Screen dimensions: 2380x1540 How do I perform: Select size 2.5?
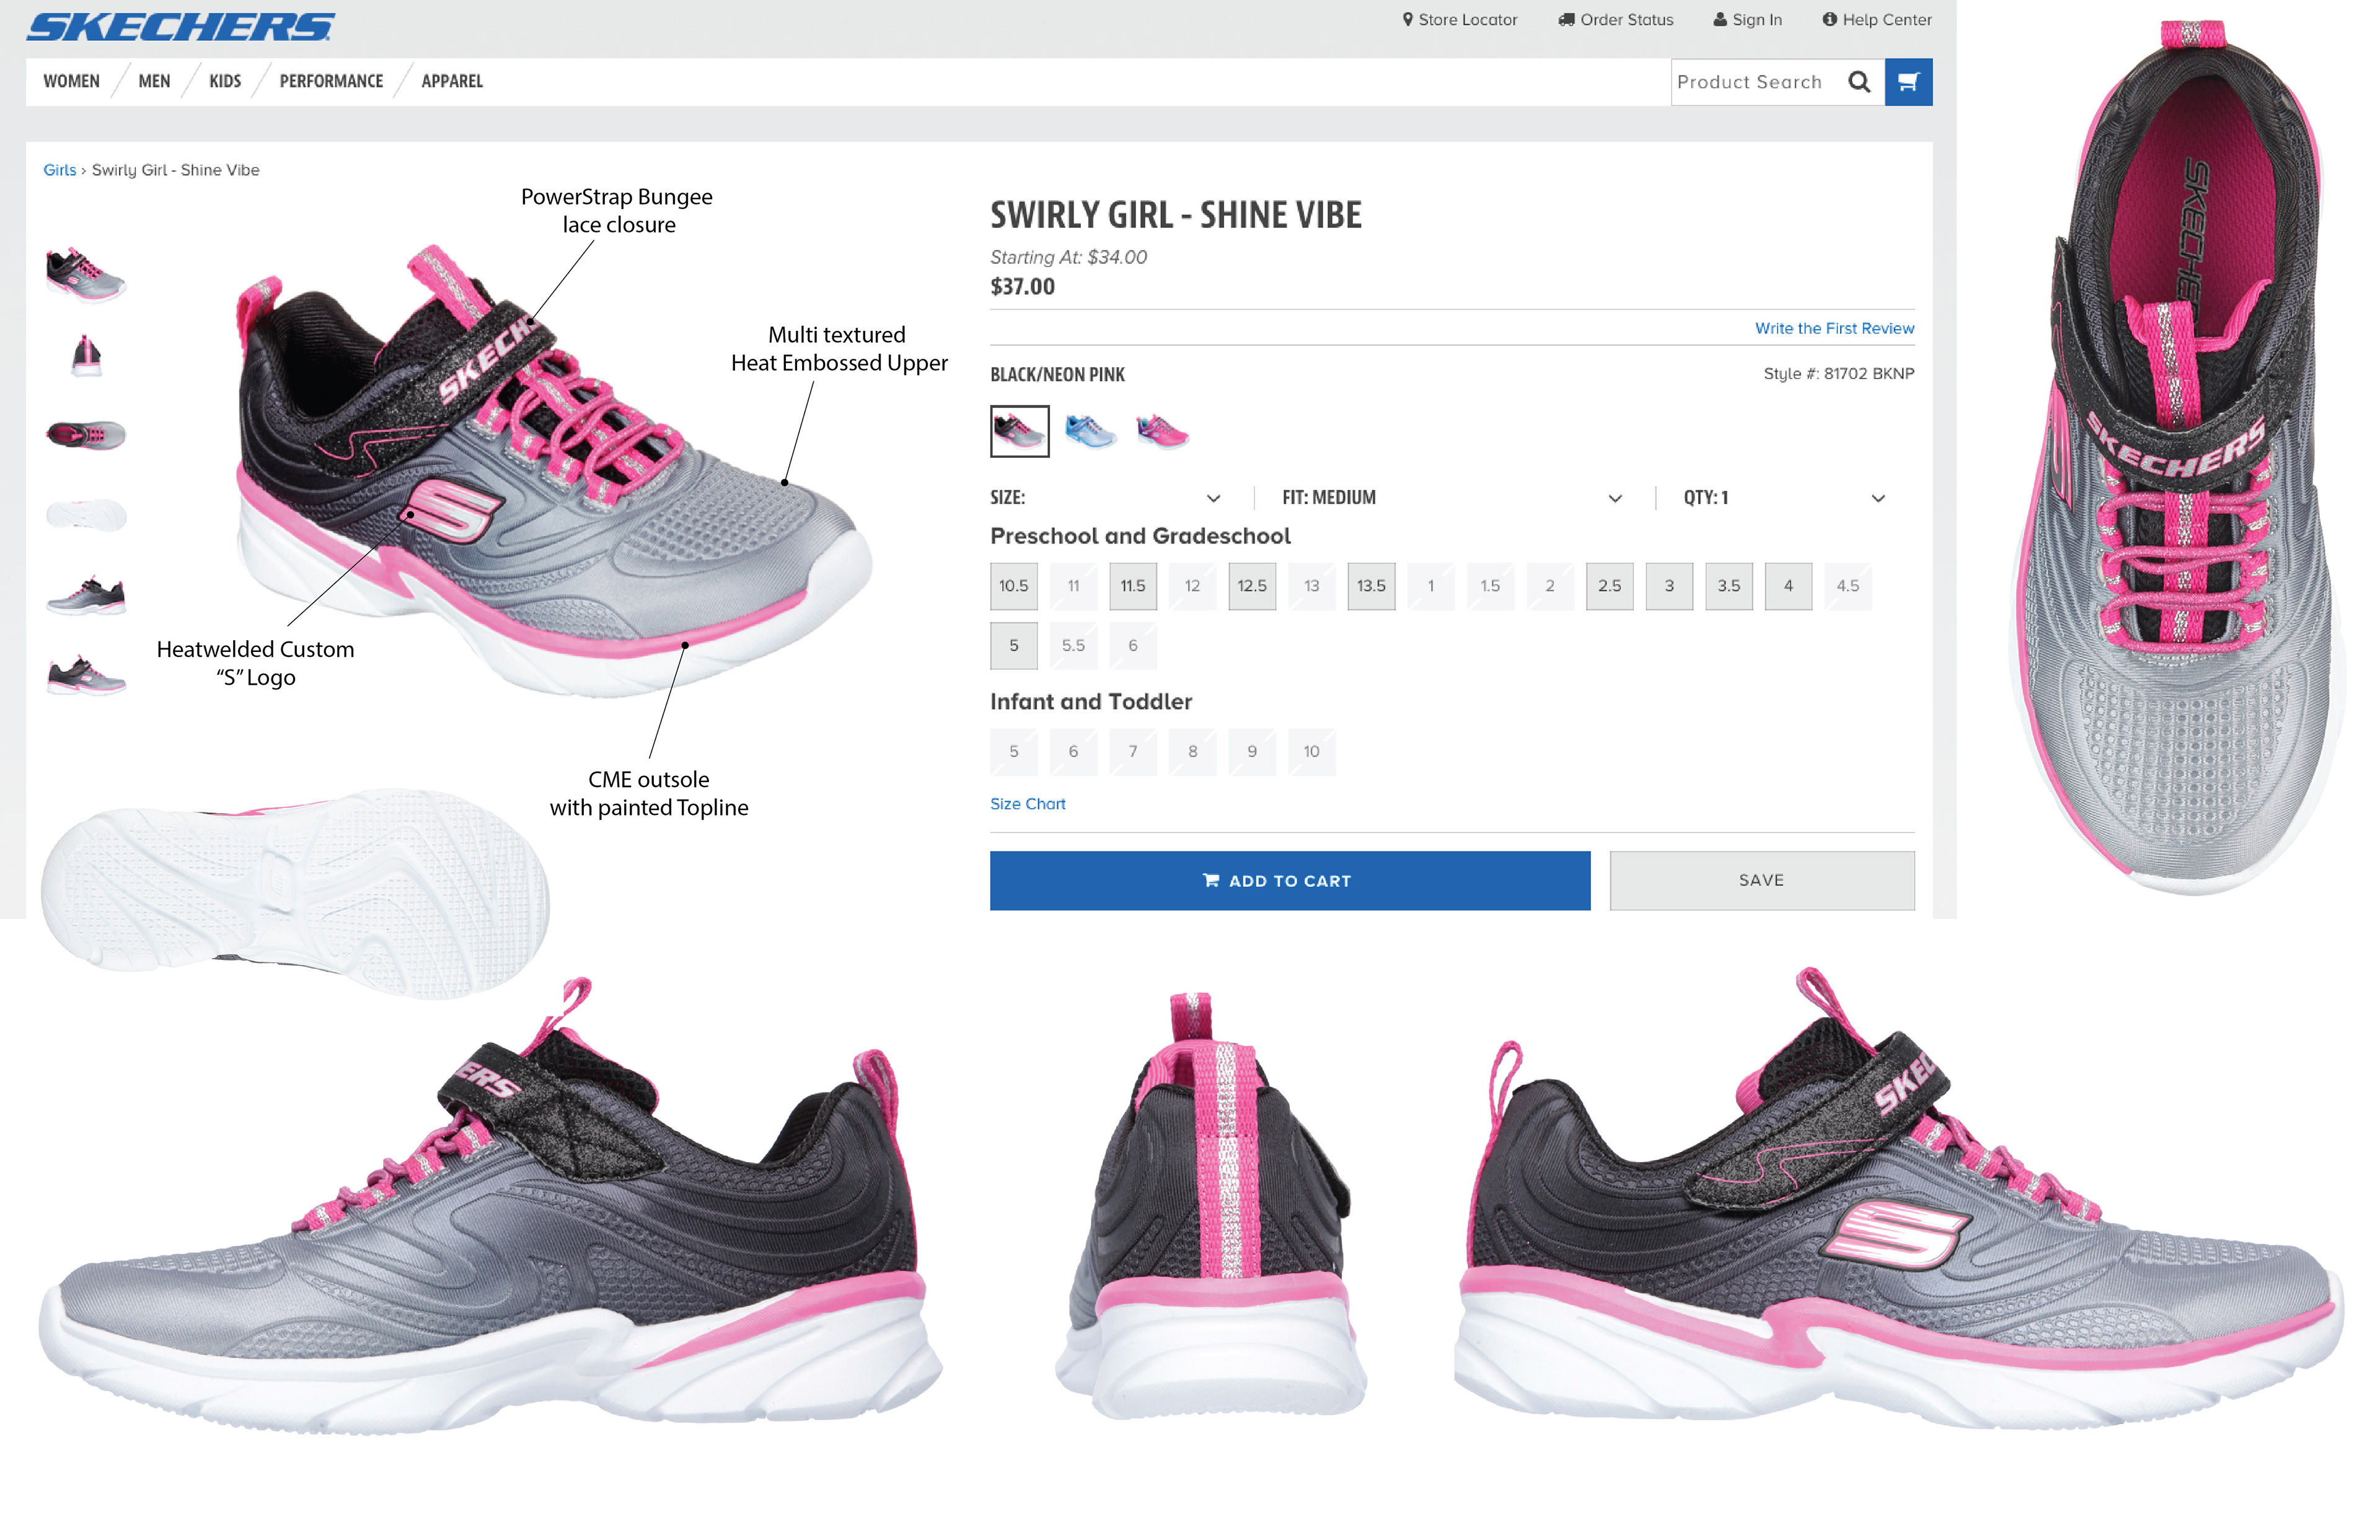point(1609,586)
